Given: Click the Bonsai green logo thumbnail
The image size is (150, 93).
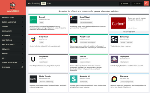Looking at the screenshot, I should pyautogui.click(x=33, y=20).
